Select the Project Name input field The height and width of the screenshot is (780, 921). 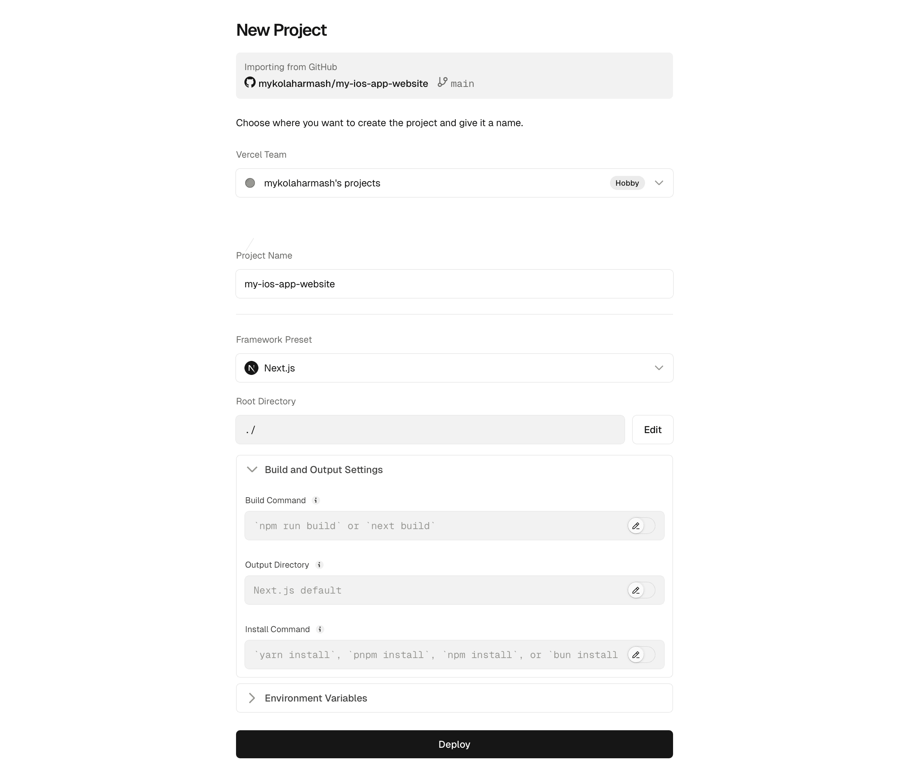(454, 284)
